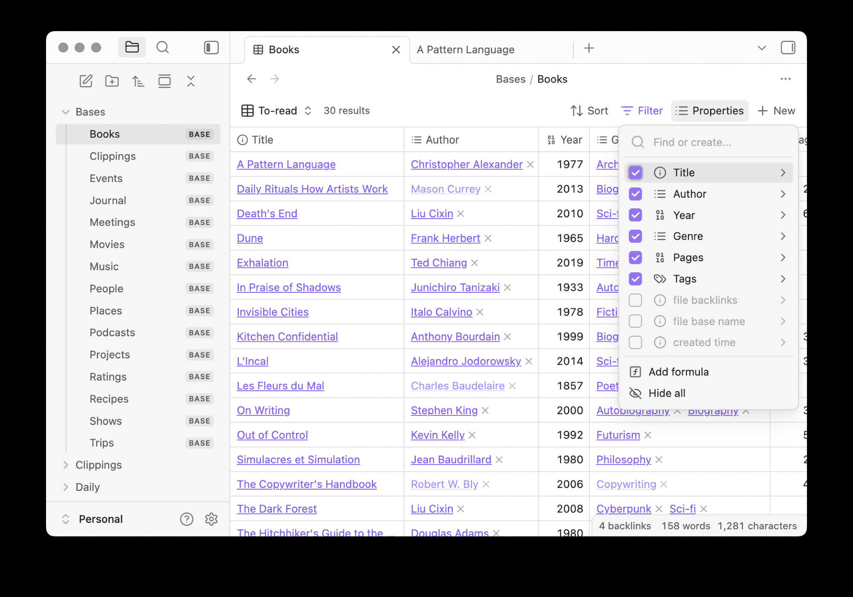Select Add formula in properties menu
Screen dimensions: 853x597
(678, 372)
